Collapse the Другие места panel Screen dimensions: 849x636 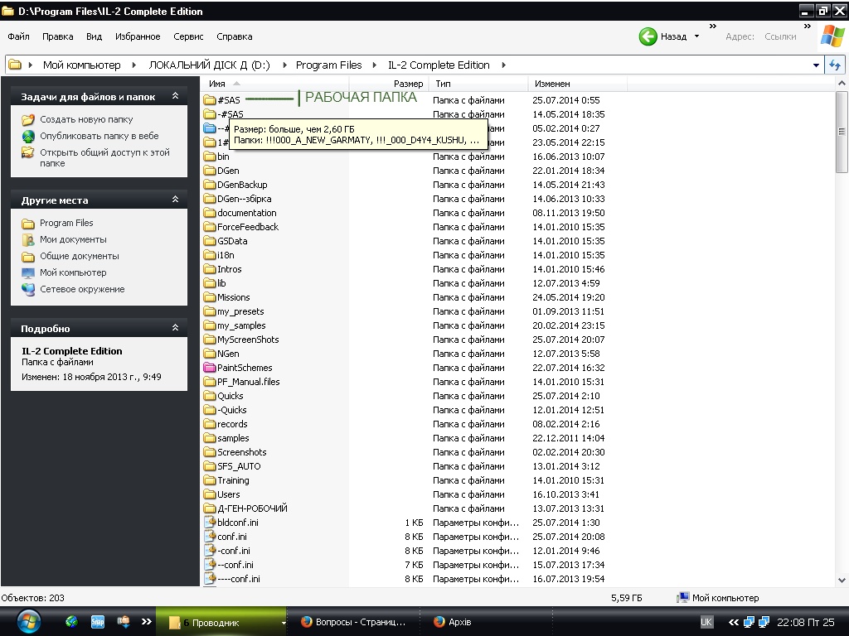tap(175, 199)
